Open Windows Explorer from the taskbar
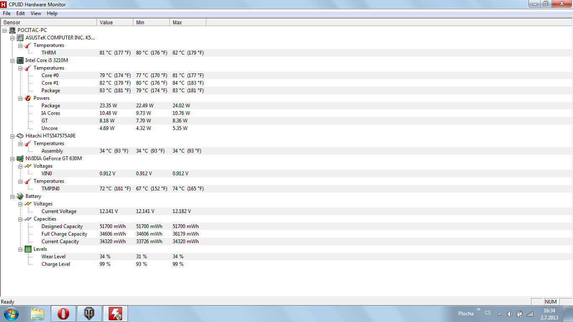 click(38, 314)
